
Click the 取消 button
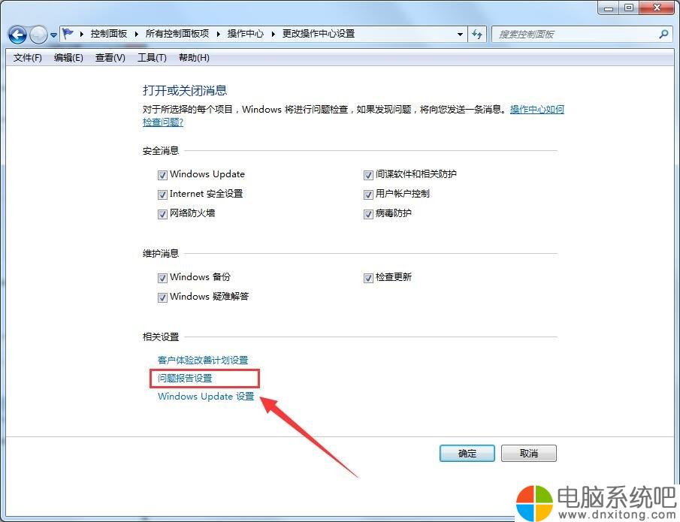click(x=529, y=453)
